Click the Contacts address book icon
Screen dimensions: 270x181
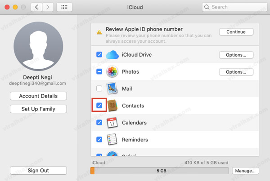coord(112,106)
